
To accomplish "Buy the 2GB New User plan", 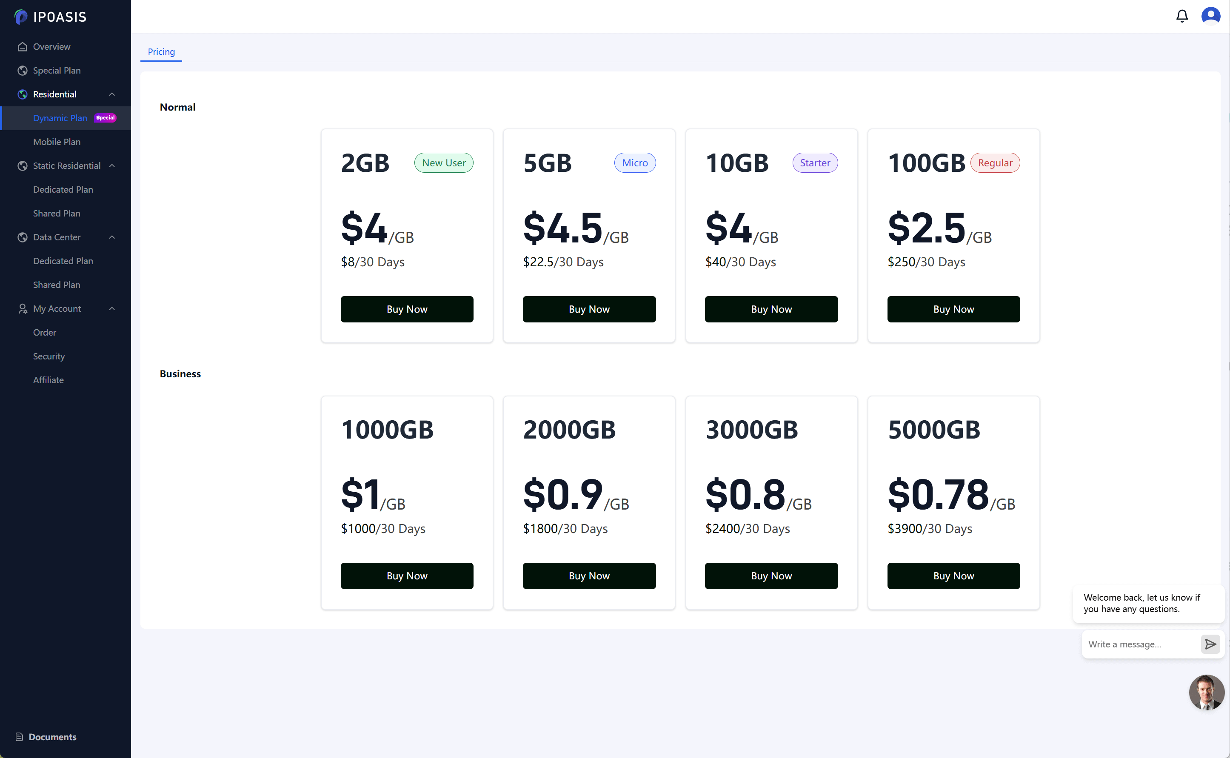I will [x=407, y=309].
